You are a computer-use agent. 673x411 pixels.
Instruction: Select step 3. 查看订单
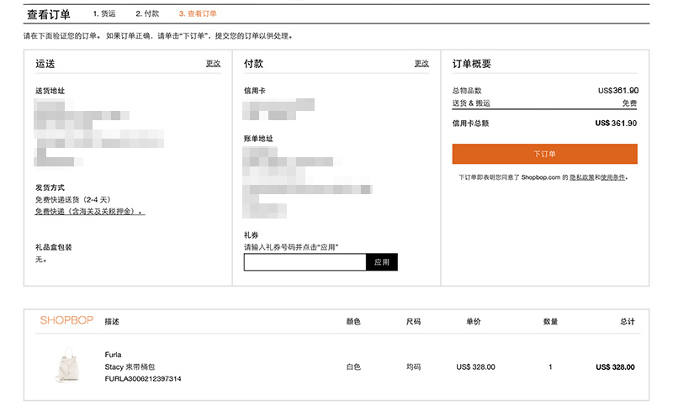(x=198, y=13)
